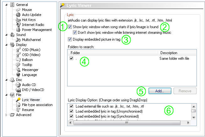Uncheck the Same folder with file entry
This screenshot has height=137, width=205.
[x=71, y=58]
